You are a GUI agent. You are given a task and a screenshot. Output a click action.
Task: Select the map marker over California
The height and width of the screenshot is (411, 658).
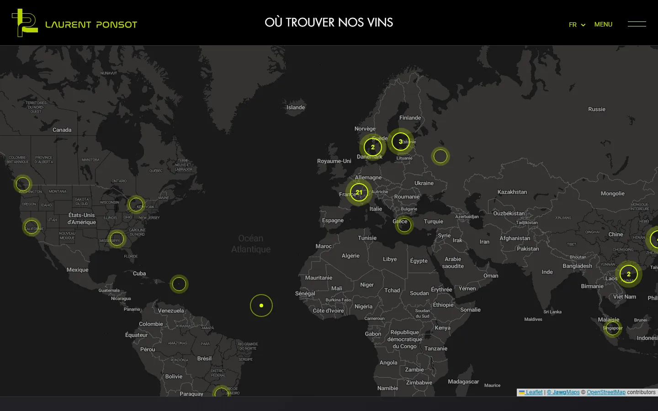pos(32,227)
